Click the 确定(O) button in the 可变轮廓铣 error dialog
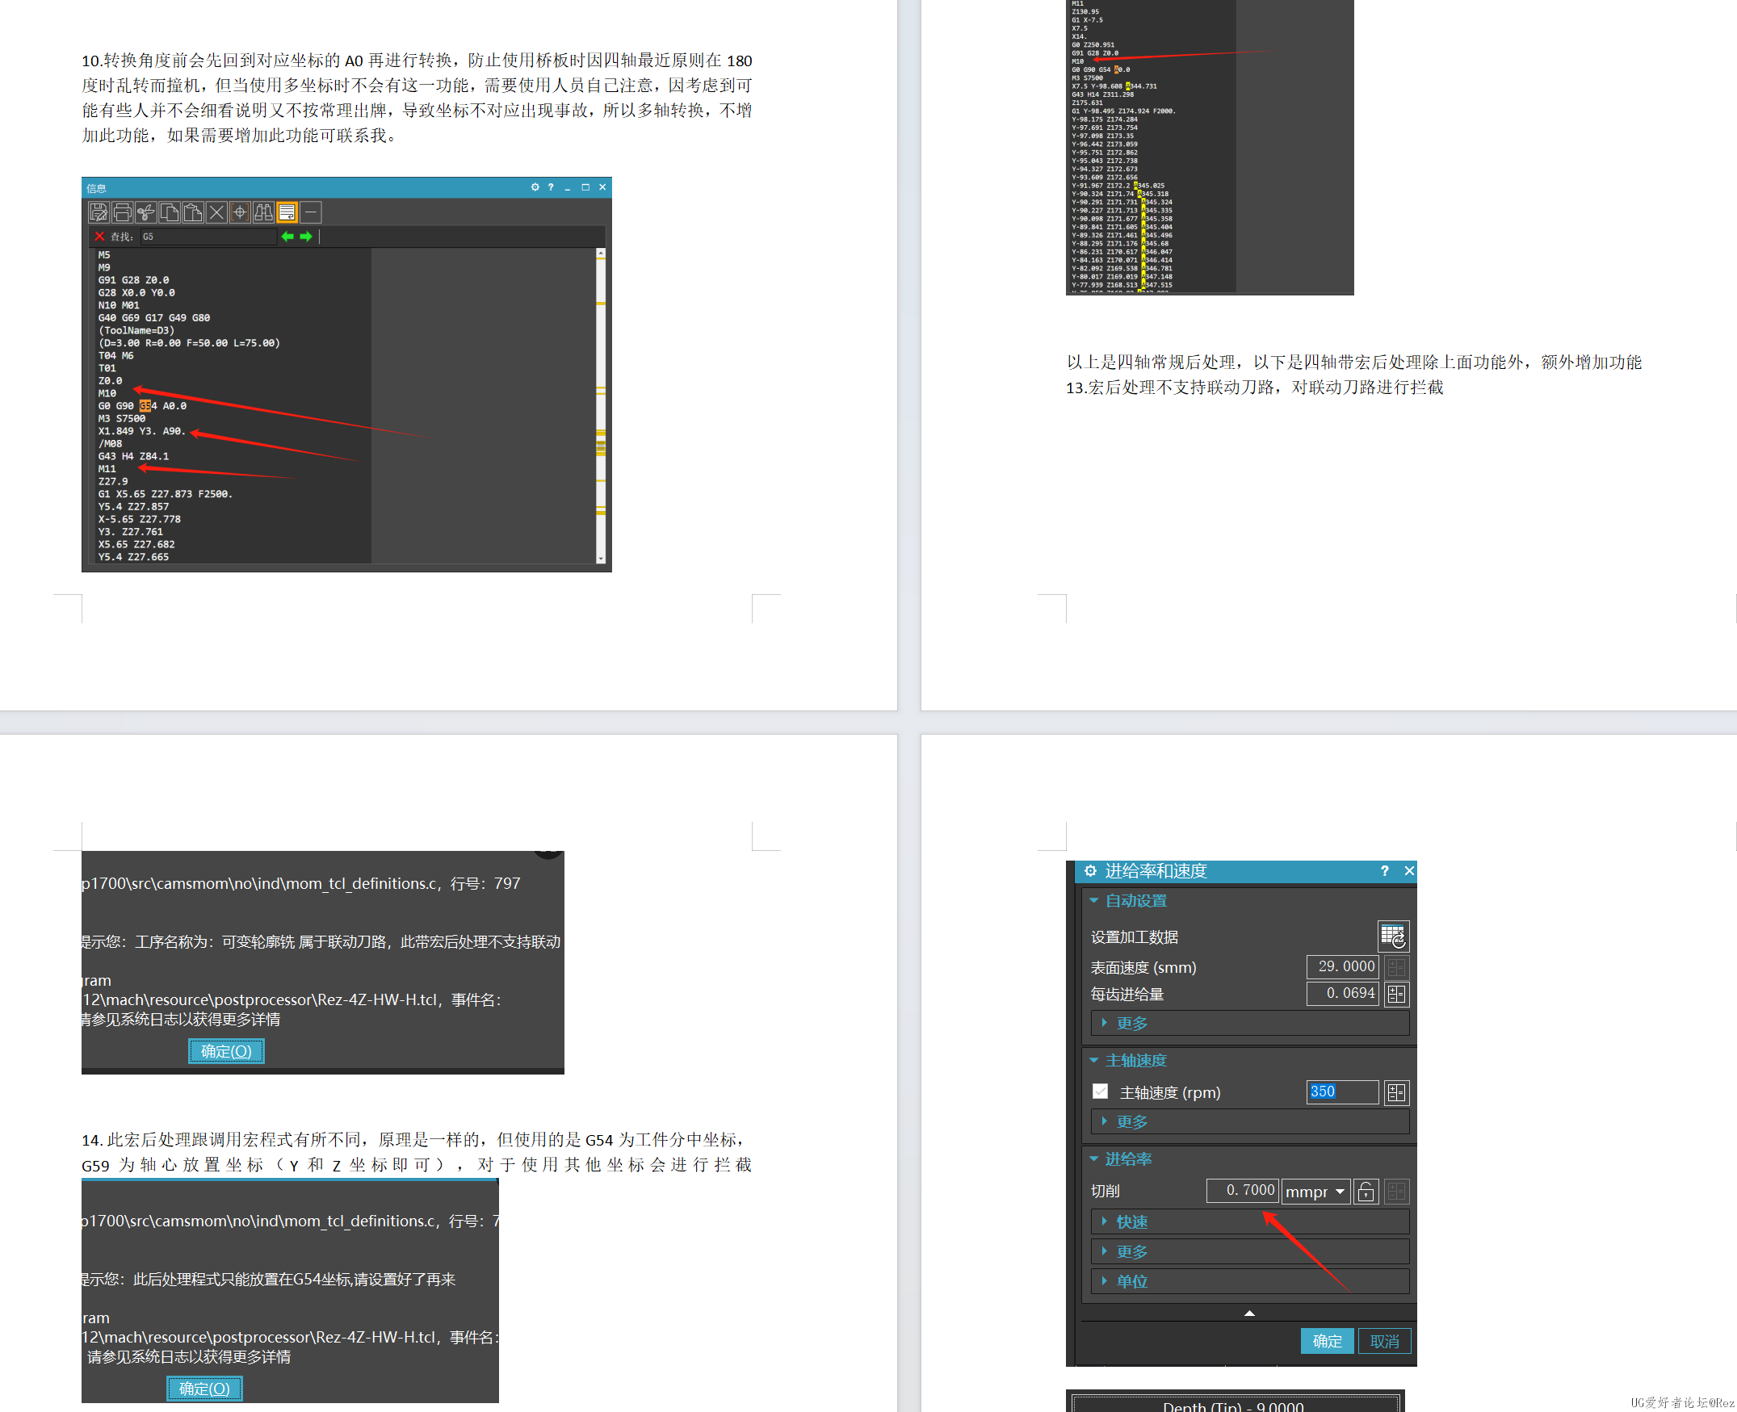 click(x=226, y=1051)
